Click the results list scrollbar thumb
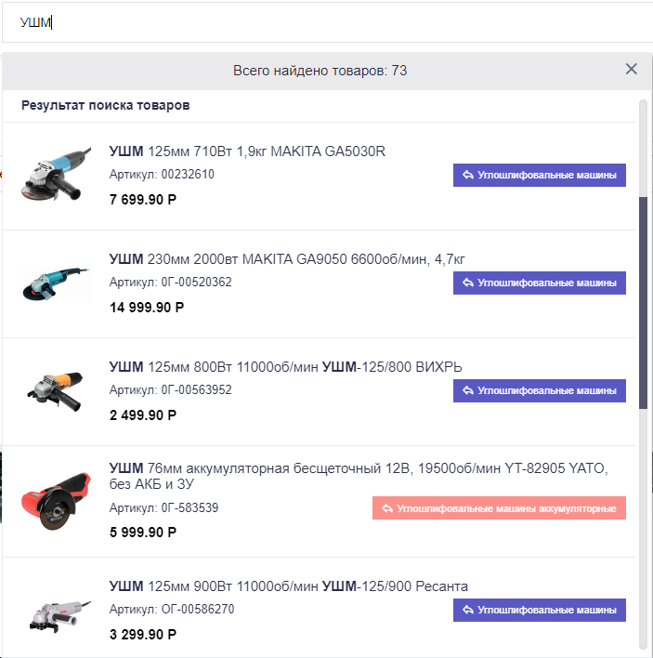Viewport: 653px width, 658px height. click(x=644, y=297)
